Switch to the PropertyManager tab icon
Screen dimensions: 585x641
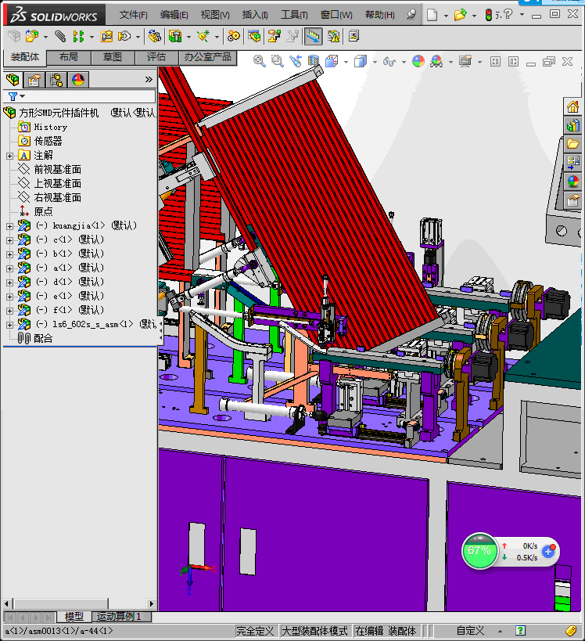pos(34,80)
